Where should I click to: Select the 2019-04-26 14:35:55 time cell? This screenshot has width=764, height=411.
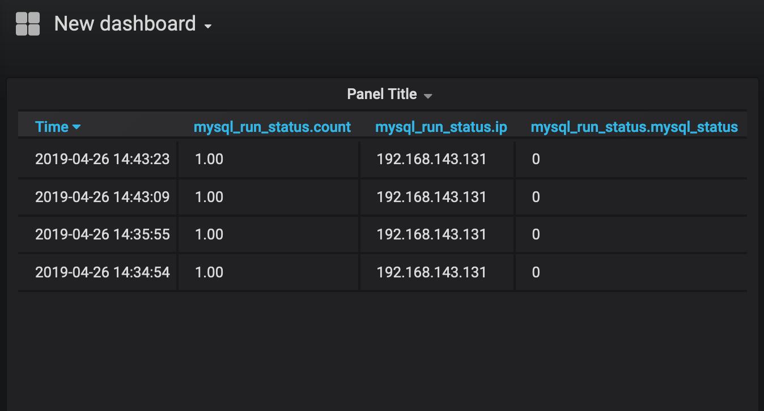tap(103, 234)
